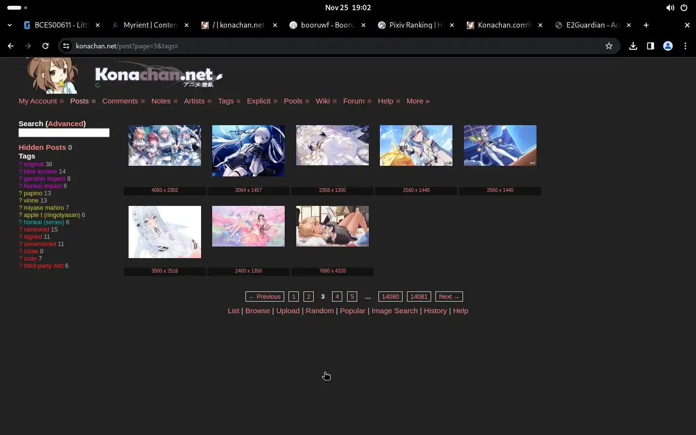Open the 3500 x 2516 thumbnail

[x=165, y=232]
